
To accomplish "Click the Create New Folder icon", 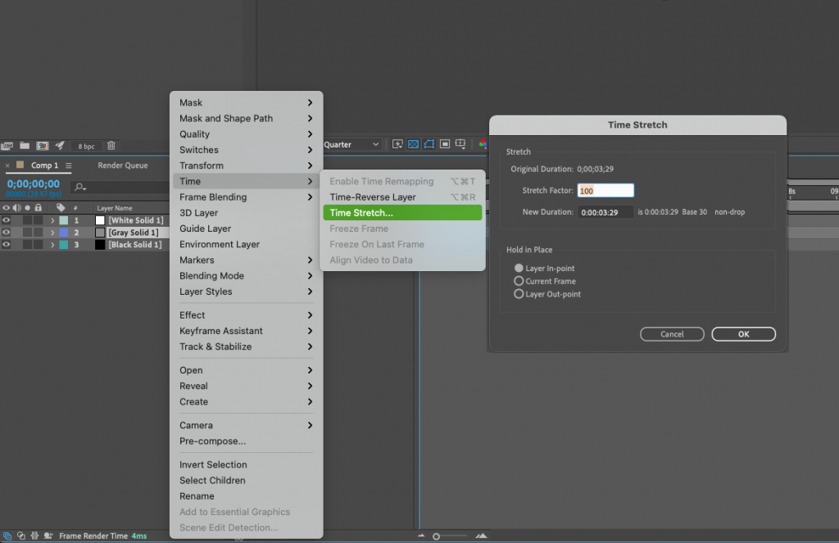I will point(24,145).
